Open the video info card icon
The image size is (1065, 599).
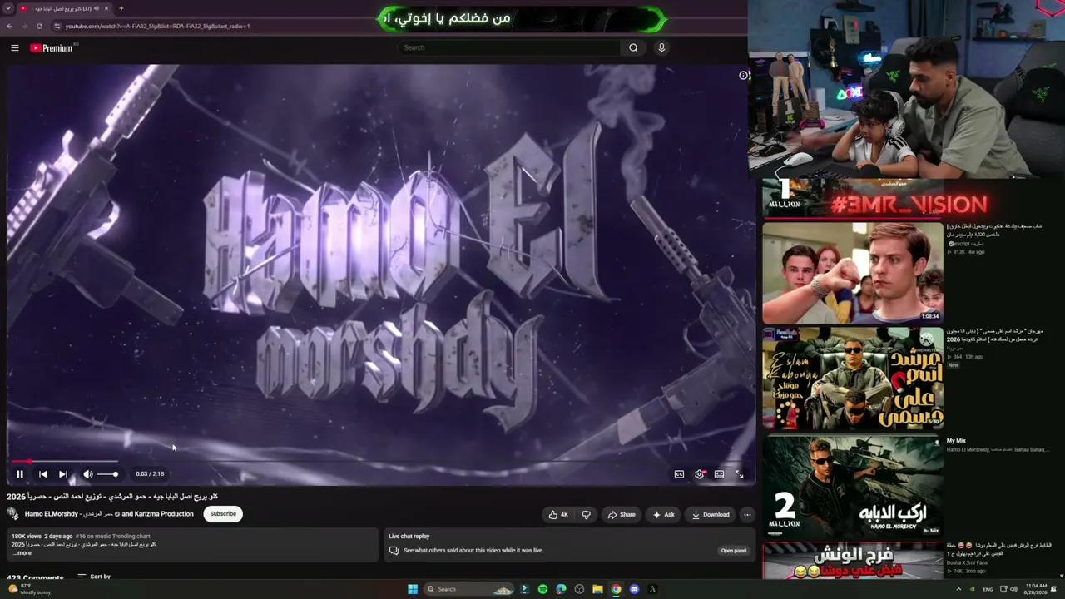point(744,75)
